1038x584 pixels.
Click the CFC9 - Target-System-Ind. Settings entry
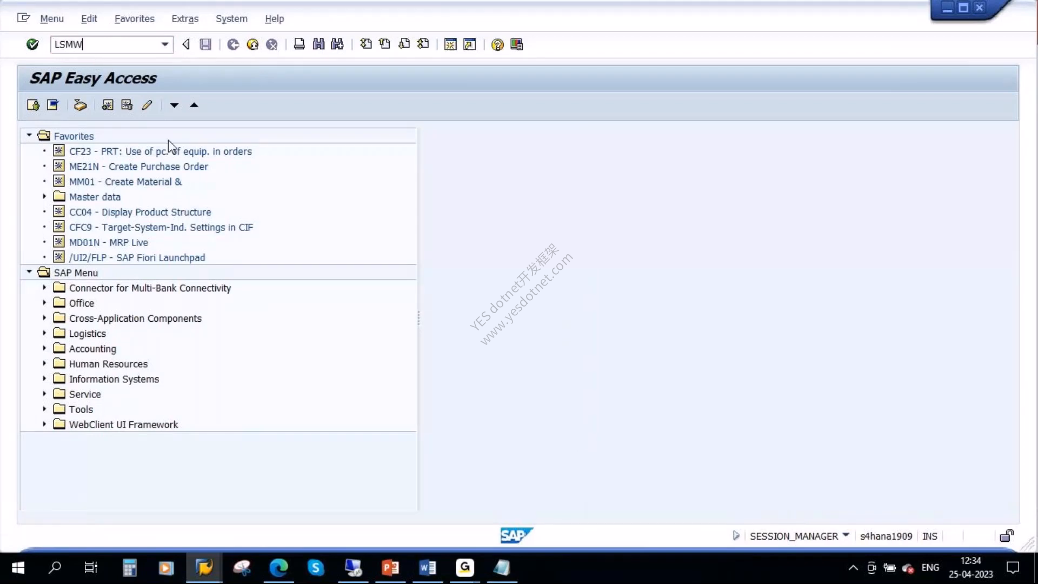click(161, 227)
